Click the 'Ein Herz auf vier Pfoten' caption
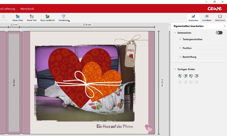227x136 pixels. [115, 126]
